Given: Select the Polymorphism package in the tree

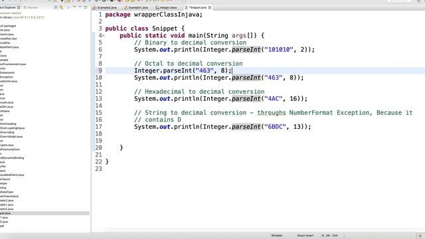Looking at the screenshot, I should pyautogui.click(x=10, y=149).
